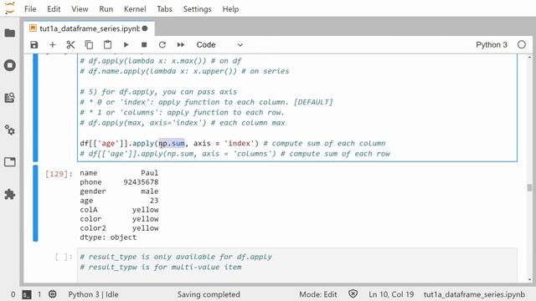
Task: Select the tut1a_dataframe_series.ipynb tab
Action: (x=90, y=28)
